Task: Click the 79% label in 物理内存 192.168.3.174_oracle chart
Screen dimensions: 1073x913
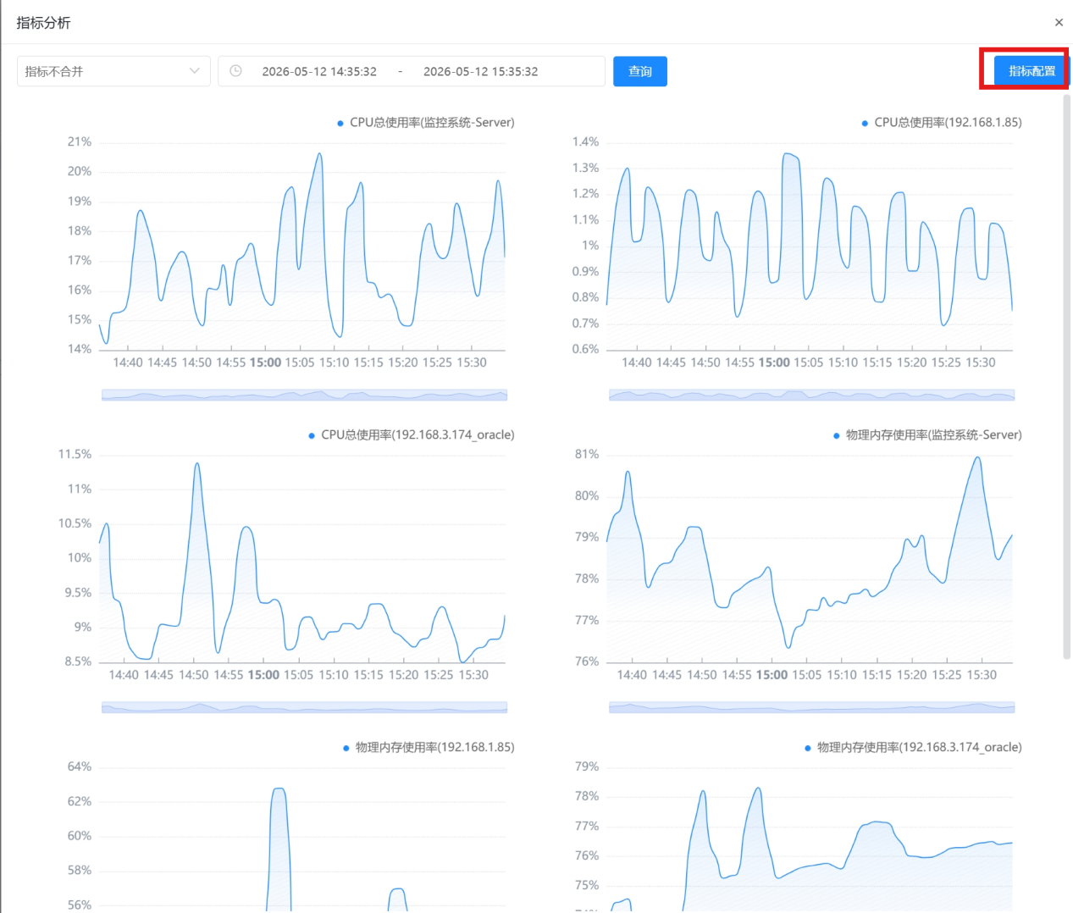Action: coord(587,766)
